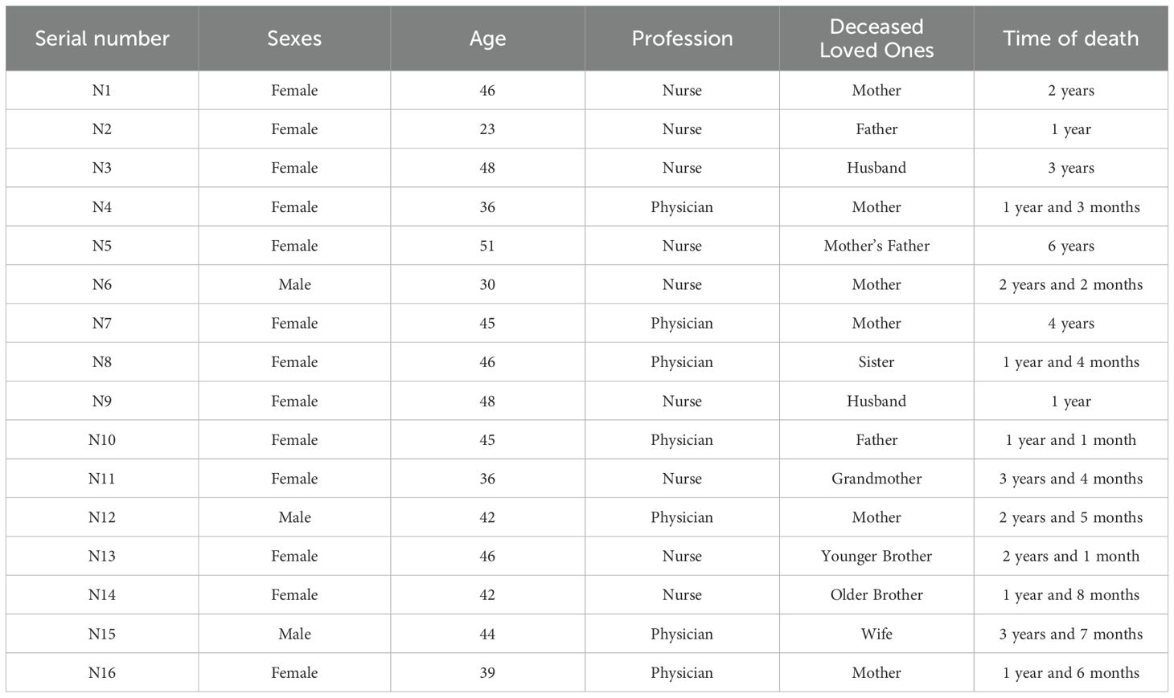Select the N5 row label
Viewport: 1174px width, 698px height.
click(102, 246)
